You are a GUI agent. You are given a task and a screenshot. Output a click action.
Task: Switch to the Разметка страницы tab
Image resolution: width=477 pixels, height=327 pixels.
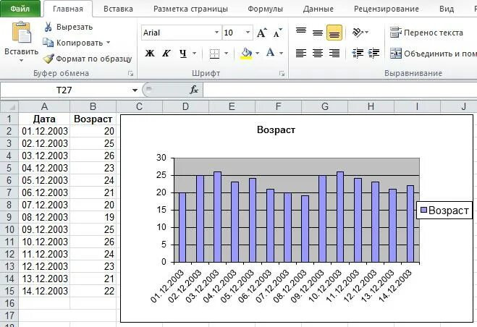pyautogui.click(x=190, y=9)
